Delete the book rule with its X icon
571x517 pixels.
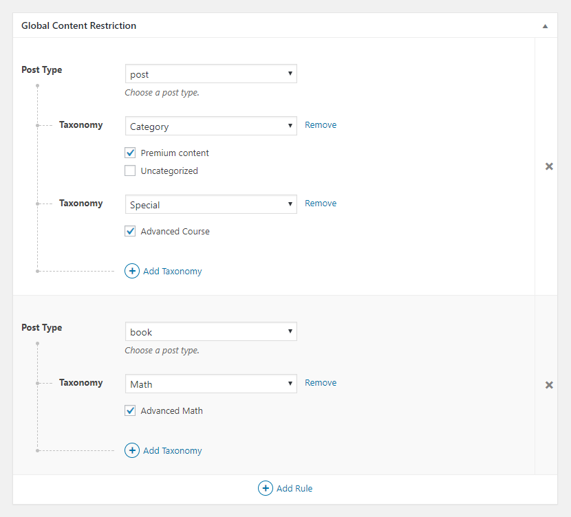(x=549, y=385)
